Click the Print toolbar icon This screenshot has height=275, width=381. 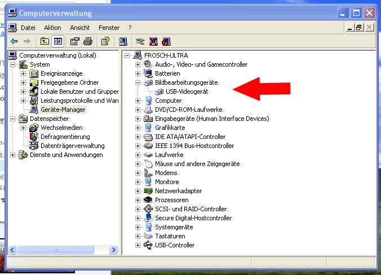click(88, 41)
